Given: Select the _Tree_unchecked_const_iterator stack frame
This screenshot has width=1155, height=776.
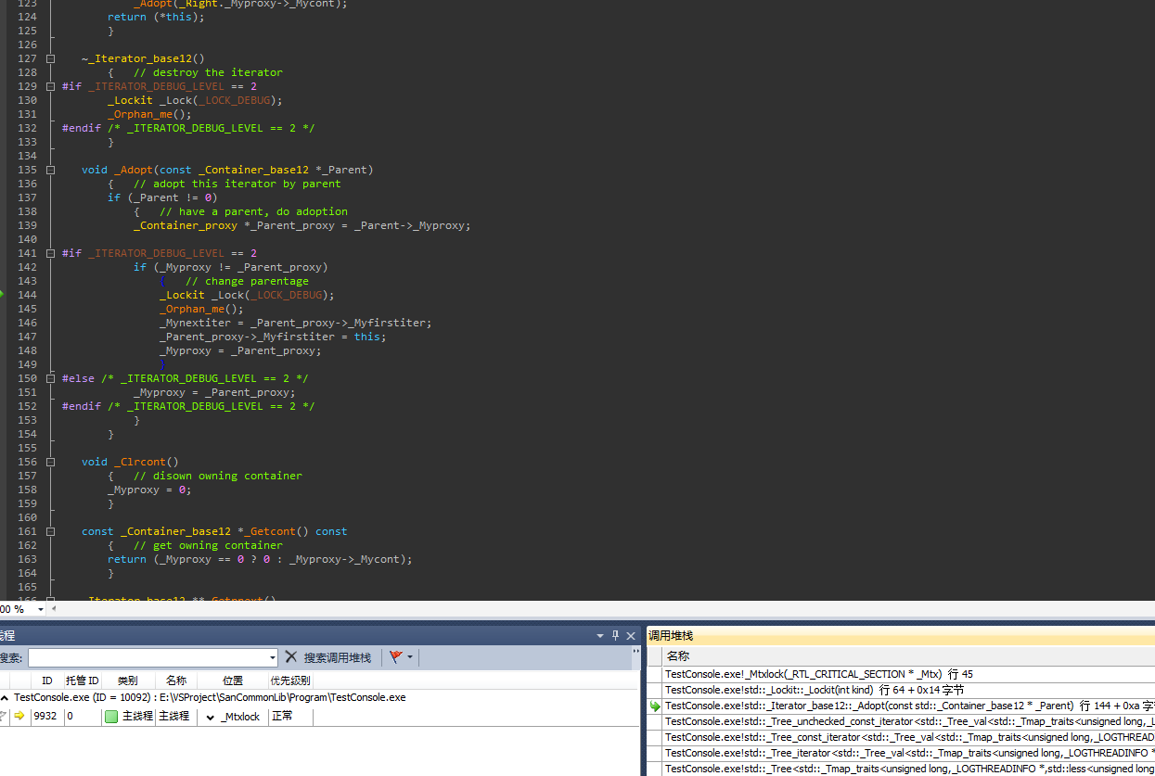Looking at the screenshot, I should (x=909, y=721).
